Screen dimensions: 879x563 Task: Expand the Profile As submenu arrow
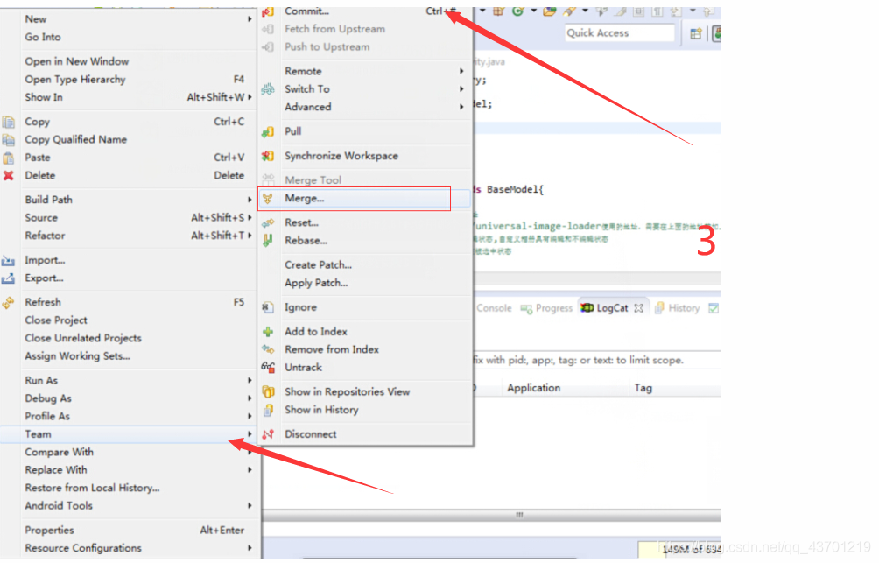click(x=250, y=416)
